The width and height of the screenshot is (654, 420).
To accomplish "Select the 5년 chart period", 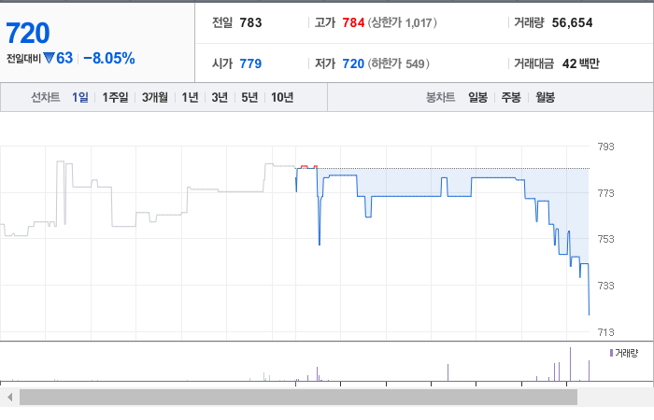I will (x=249, y=97).
